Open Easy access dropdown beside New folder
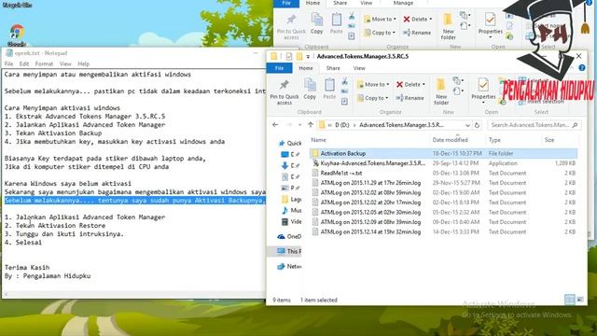Viewport: 597px width, 336px height. [457, 91]
